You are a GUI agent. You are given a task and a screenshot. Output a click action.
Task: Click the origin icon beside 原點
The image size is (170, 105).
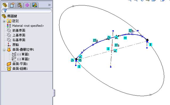pyautogui.click(x=9, y=45)
